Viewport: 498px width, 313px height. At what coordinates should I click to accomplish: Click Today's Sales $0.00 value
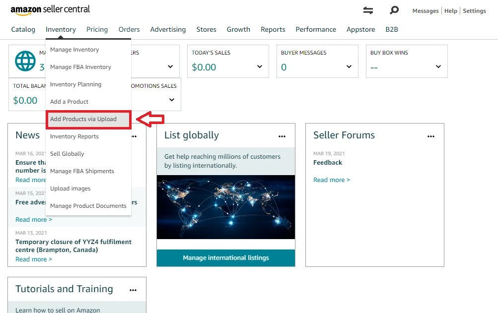tap(204, 67)
